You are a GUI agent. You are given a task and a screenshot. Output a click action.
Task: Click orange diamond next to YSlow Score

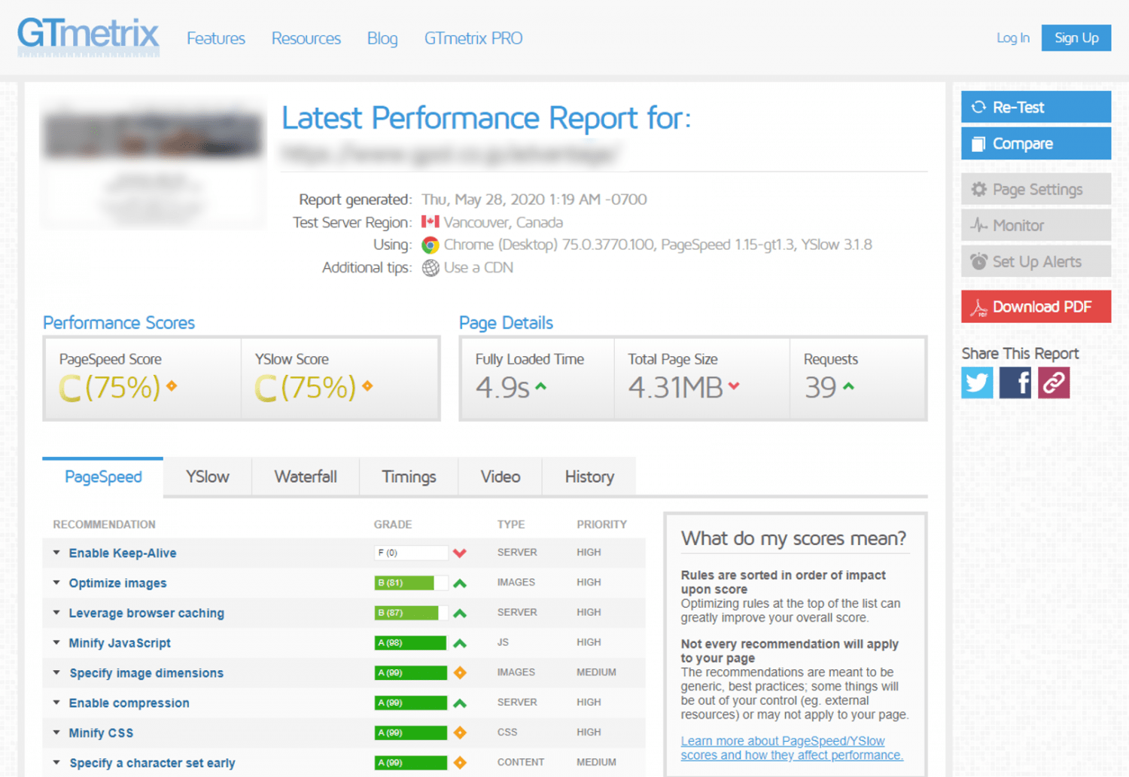click(367, 385)
